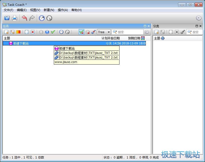
Task: Open main toolbar customization gear icon
Action: click(198, 18)
